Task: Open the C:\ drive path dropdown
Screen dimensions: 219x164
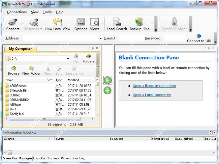Action: (68, 59)
